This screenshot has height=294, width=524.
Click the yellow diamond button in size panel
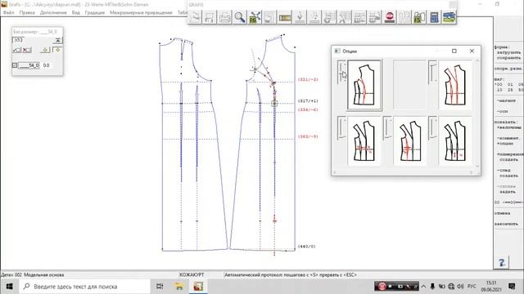pyautogui.click(x=45, y=50)
